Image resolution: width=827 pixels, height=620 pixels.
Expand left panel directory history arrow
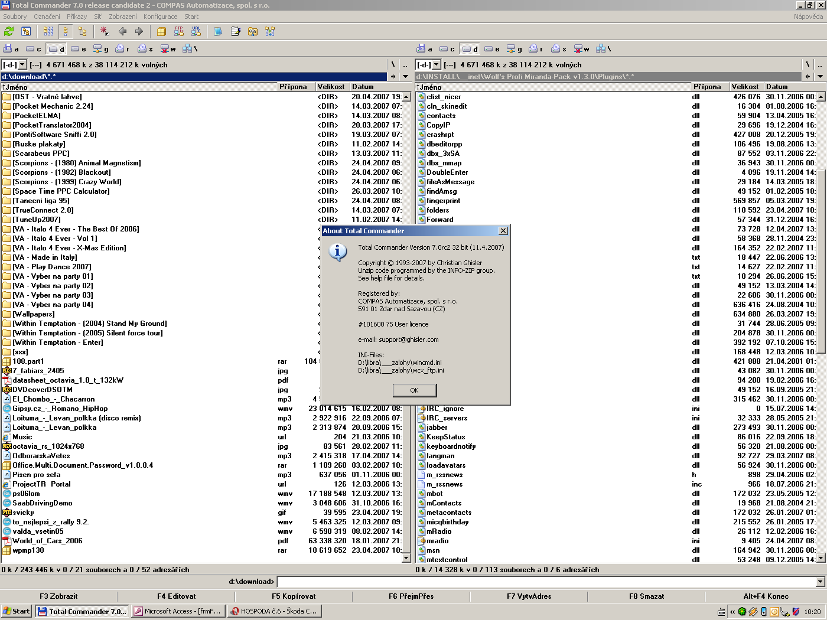coord(405,76)
